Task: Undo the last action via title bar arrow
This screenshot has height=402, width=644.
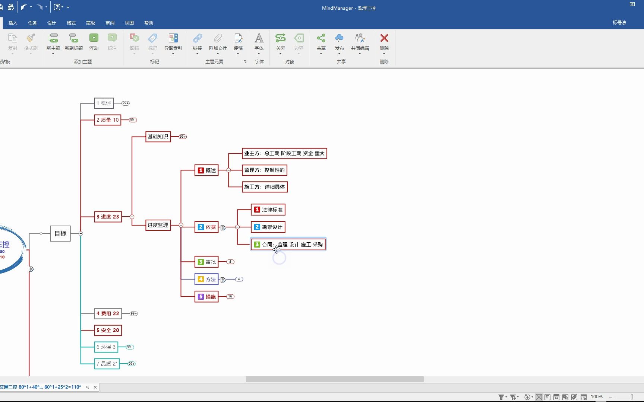Action: tap(24, 7)
